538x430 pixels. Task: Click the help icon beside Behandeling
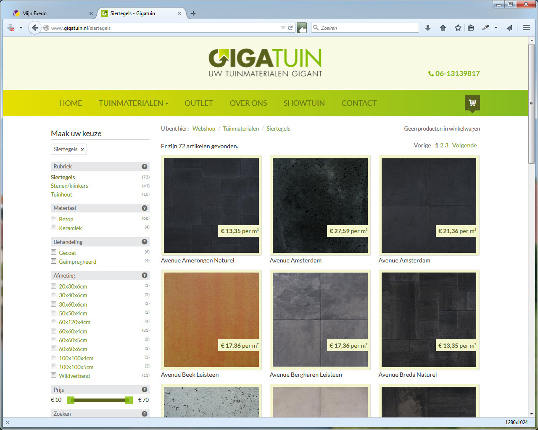(x=145, y=242)
